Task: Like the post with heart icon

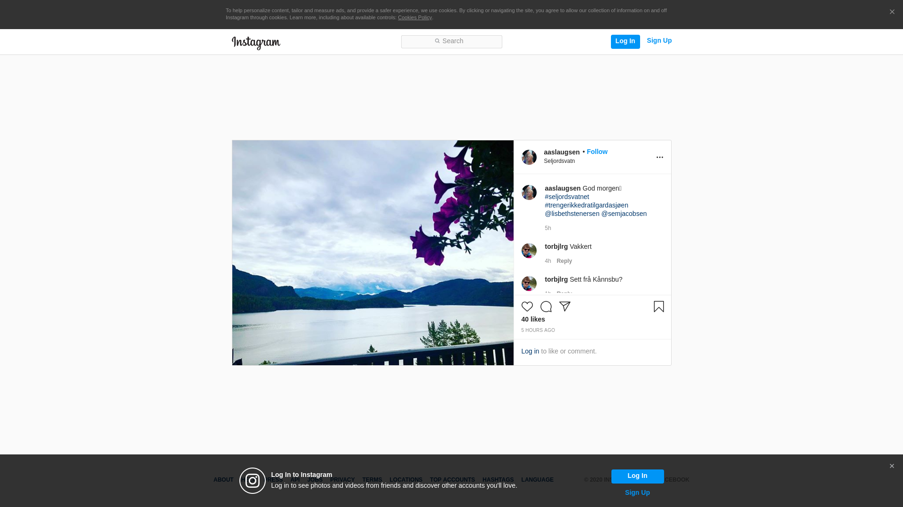Action: (527, 307)
